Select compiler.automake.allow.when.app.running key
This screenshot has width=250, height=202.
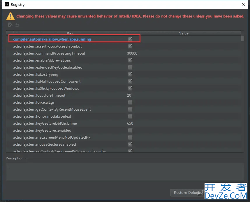pos(52,39)
